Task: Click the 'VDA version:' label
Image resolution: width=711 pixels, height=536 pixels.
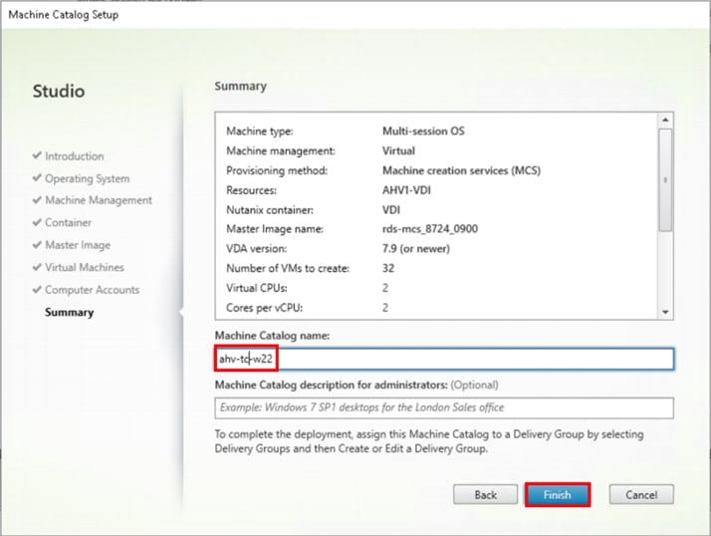Action: click(x=257, y=249)
